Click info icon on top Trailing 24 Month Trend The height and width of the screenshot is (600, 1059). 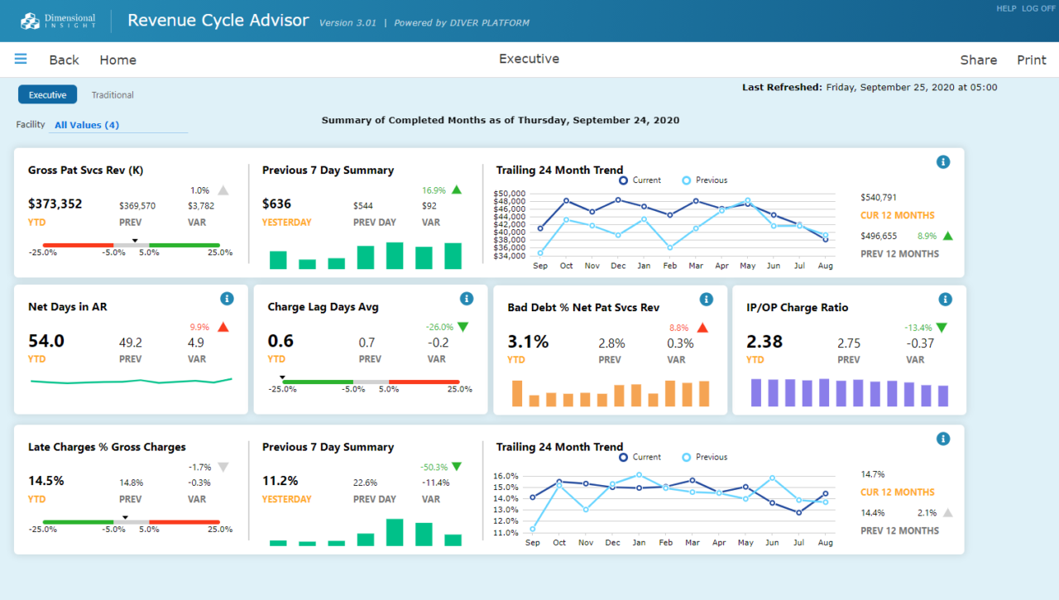[x=943, y=162]
